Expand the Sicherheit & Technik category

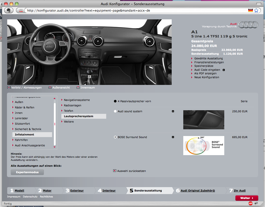(x=28, y=129)
